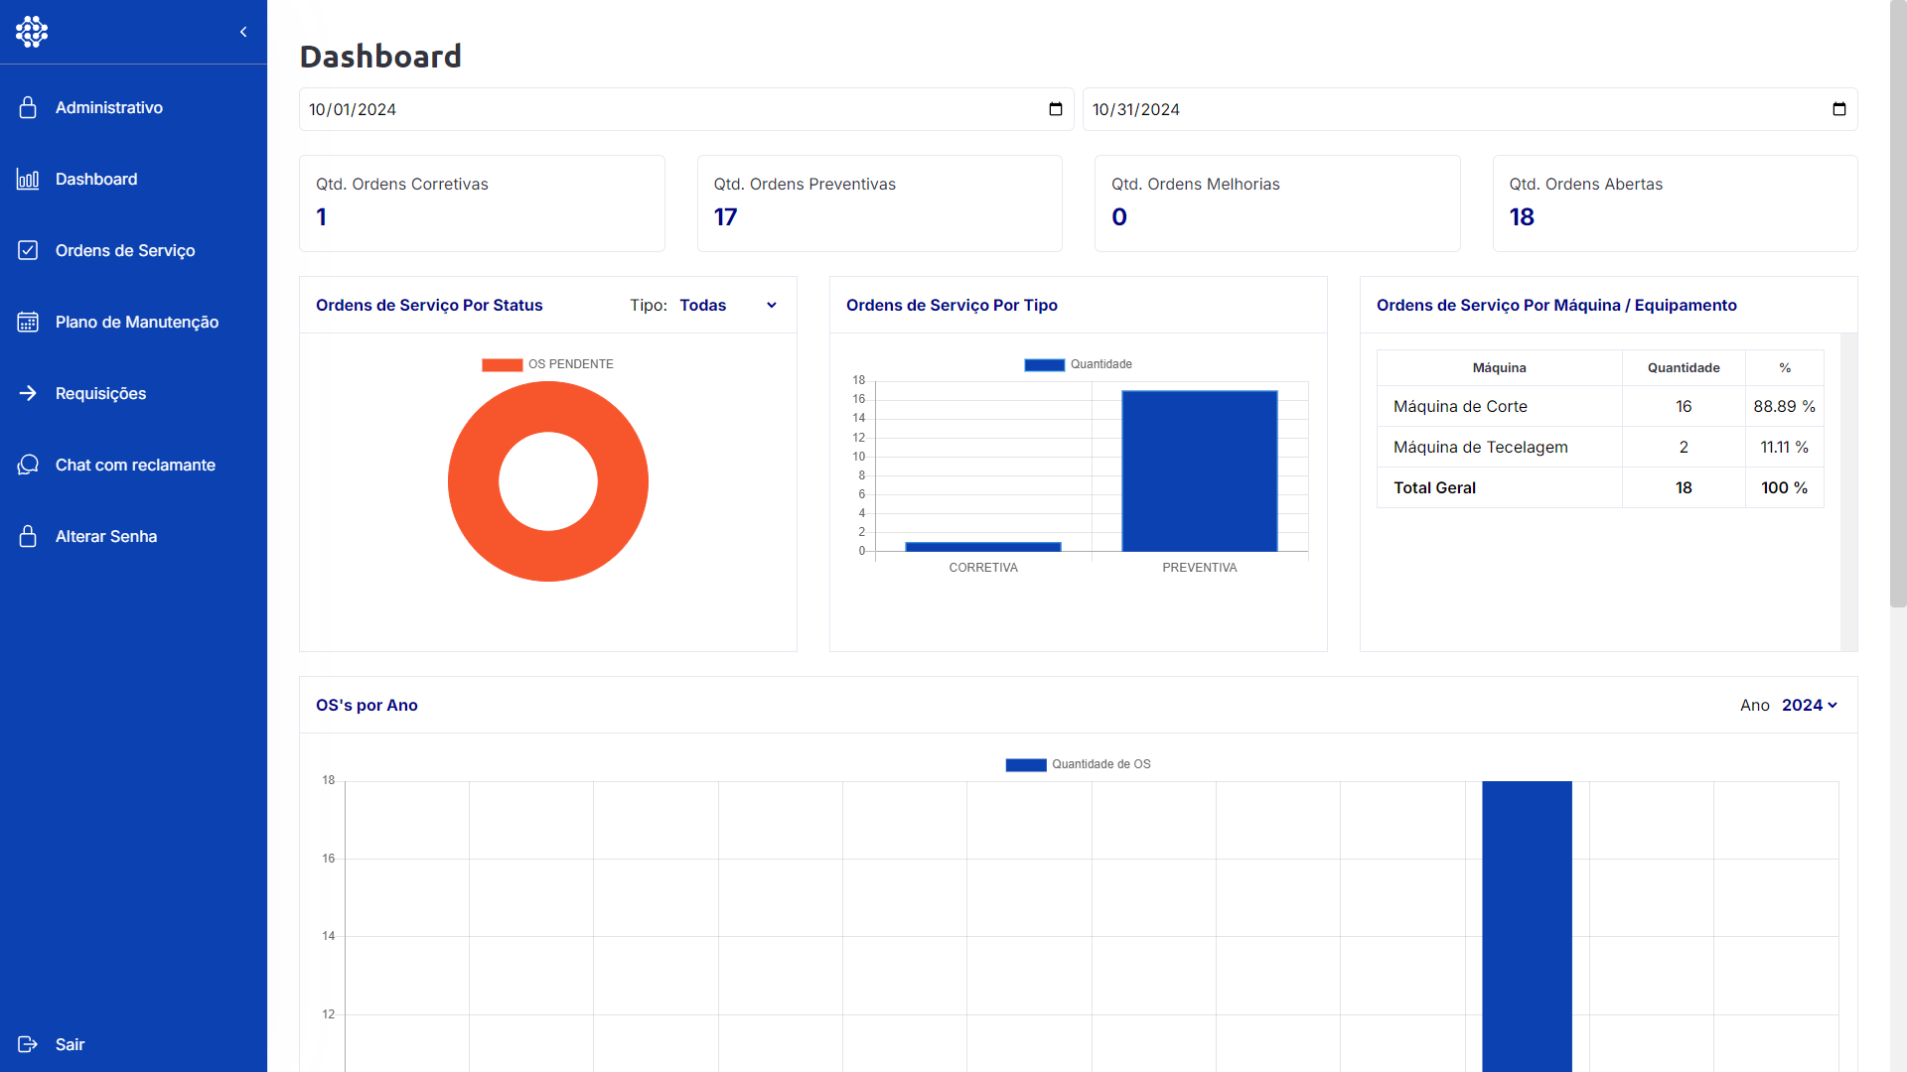Screen dimensions: 1907x1072
Task: Expand the Tipo Todas dropdown
Action: (x=728, y=305)
